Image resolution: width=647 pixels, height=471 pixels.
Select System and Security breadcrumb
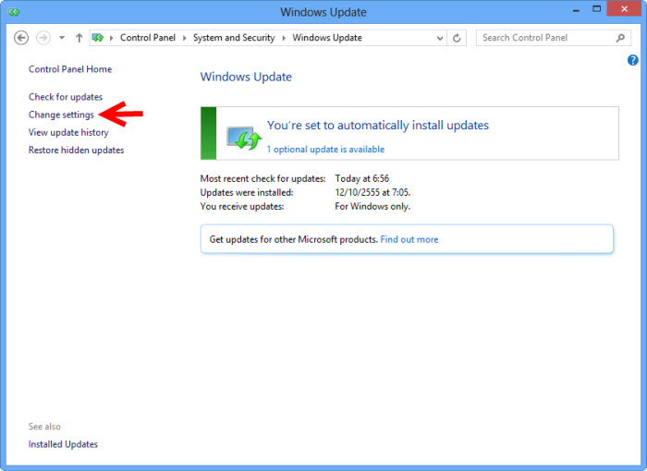234,38
